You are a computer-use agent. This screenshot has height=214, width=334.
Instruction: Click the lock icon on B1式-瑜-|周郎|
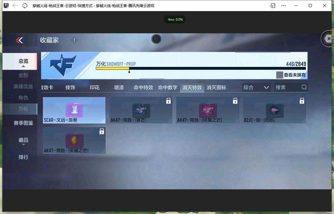click(x=302, y=101)
